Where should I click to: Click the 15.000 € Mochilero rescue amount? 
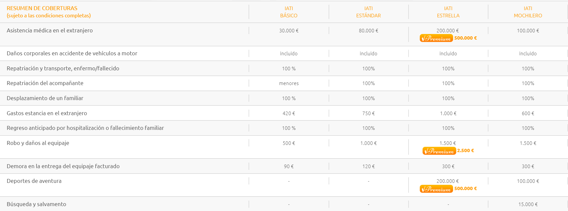click(528, 204)
